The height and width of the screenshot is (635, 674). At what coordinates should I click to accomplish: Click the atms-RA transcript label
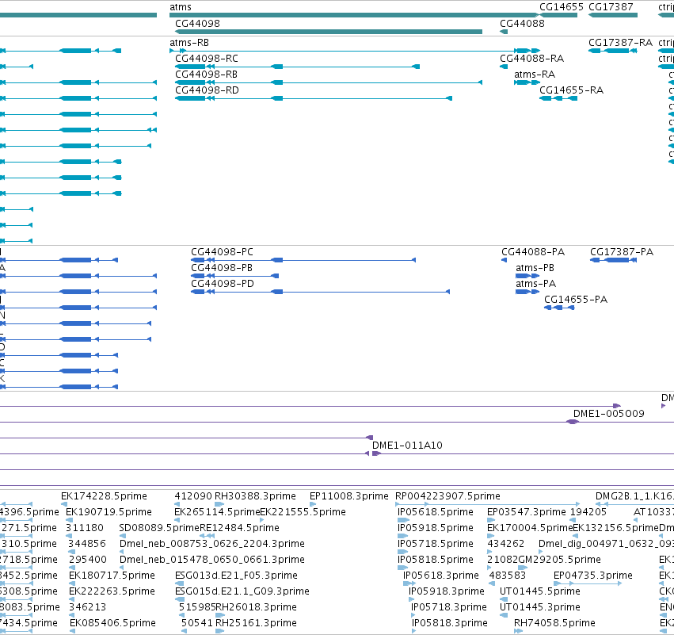[x=535, y=75]
